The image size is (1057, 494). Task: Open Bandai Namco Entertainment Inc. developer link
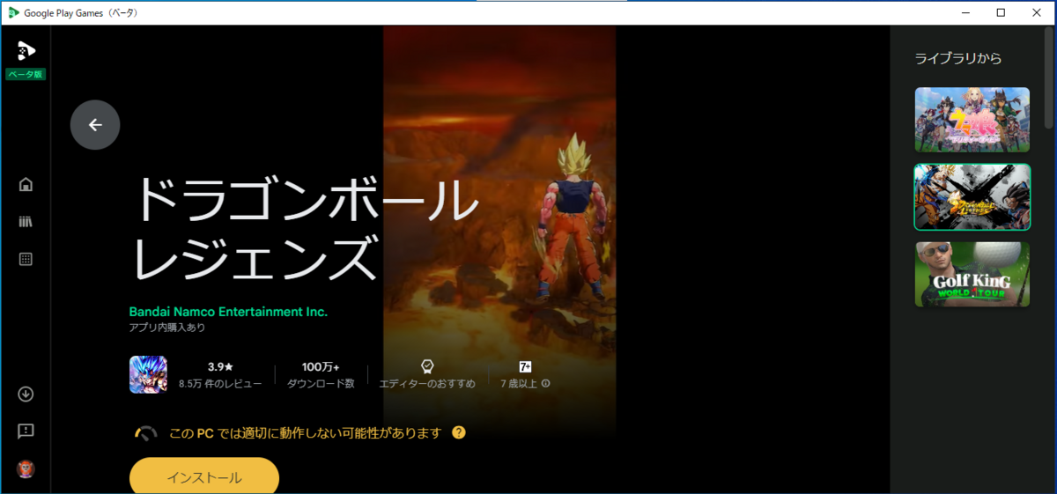(x=228, y=312)
